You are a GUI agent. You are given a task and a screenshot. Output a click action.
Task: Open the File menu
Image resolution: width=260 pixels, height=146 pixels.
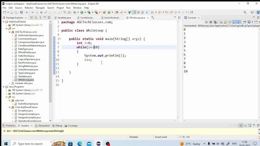click(4, 8)
